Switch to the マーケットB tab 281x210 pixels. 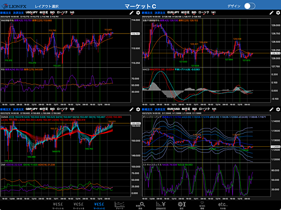[79, 205]
